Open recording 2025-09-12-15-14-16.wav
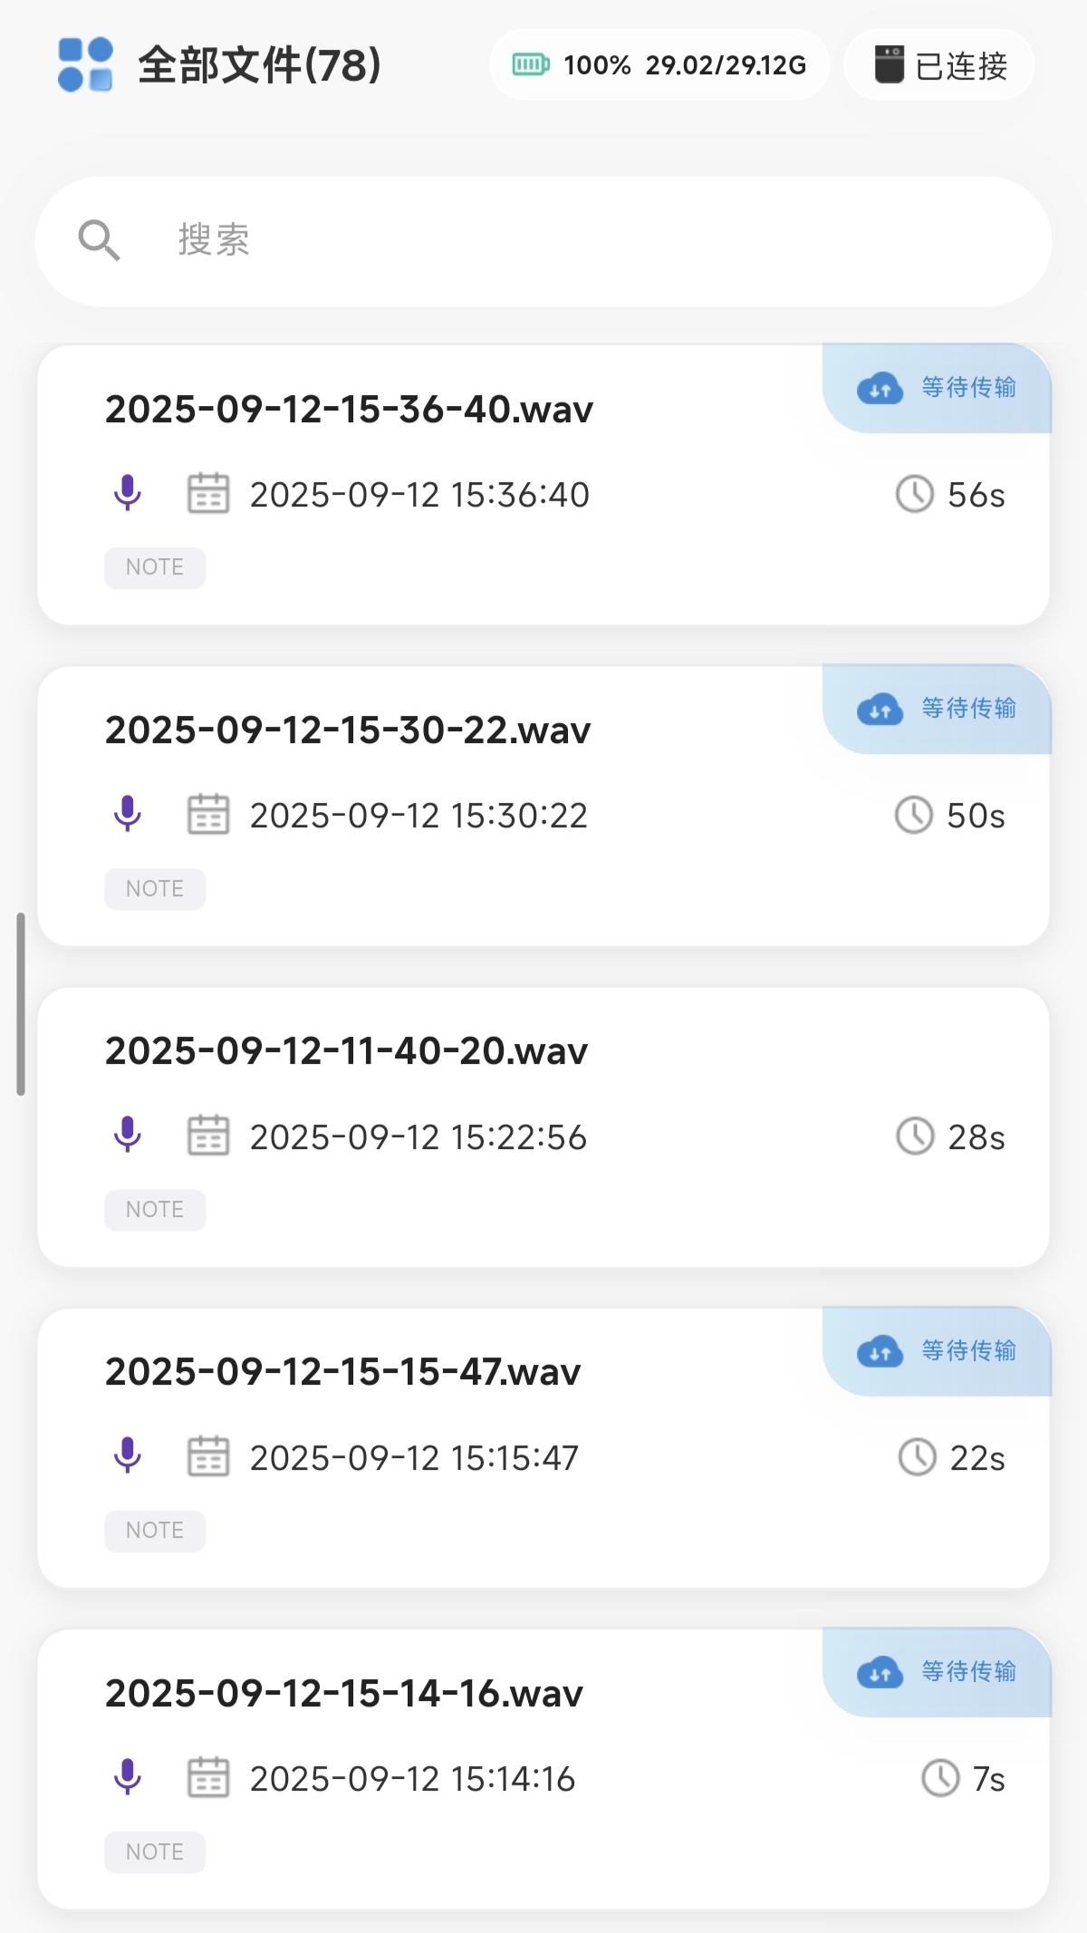 point(344,1694)
